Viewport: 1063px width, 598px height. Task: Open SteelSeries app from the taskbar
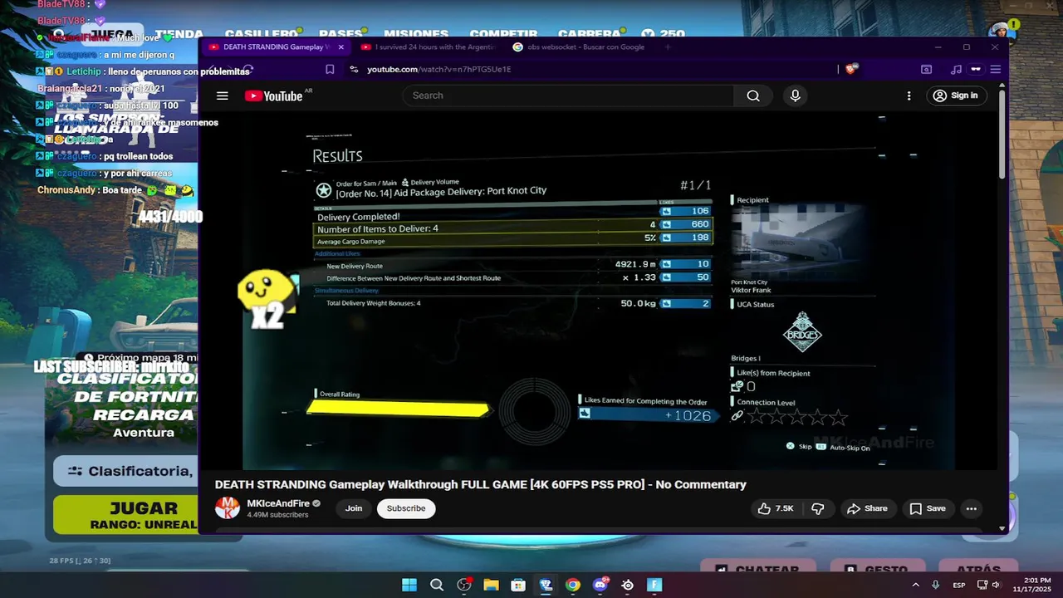(x=627, y=585)
